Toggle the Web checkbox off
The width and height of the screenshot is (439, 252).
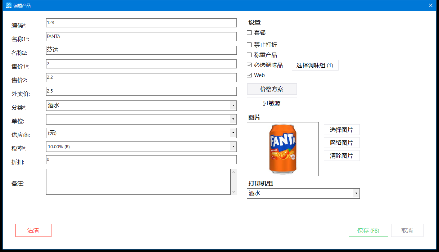[249, 75]
